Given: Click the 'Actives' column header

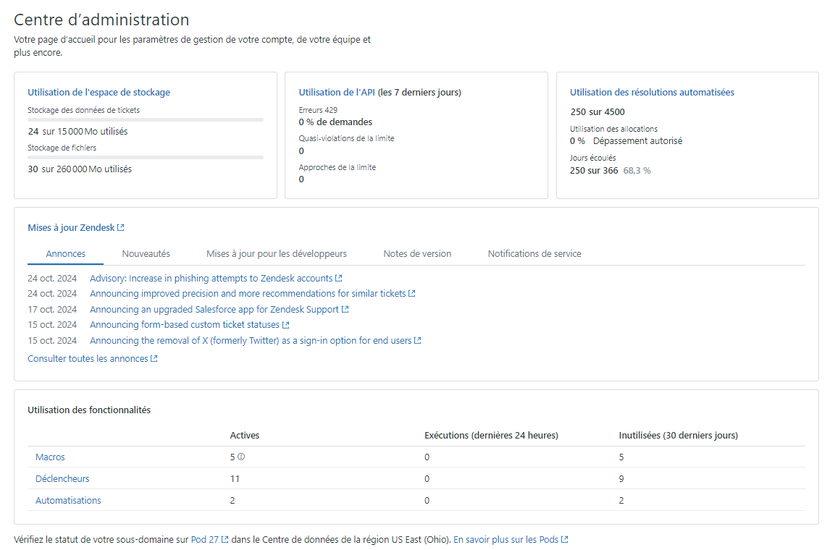Looking at the screenshot, I should point(245,435).
